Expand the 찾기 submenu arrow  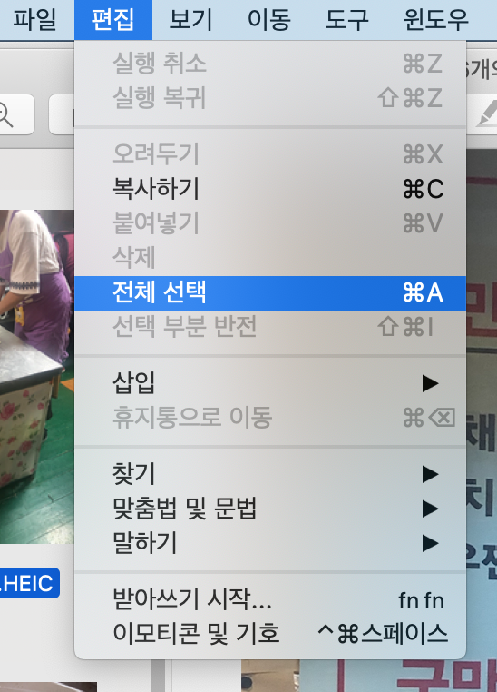tap(430, 474)
